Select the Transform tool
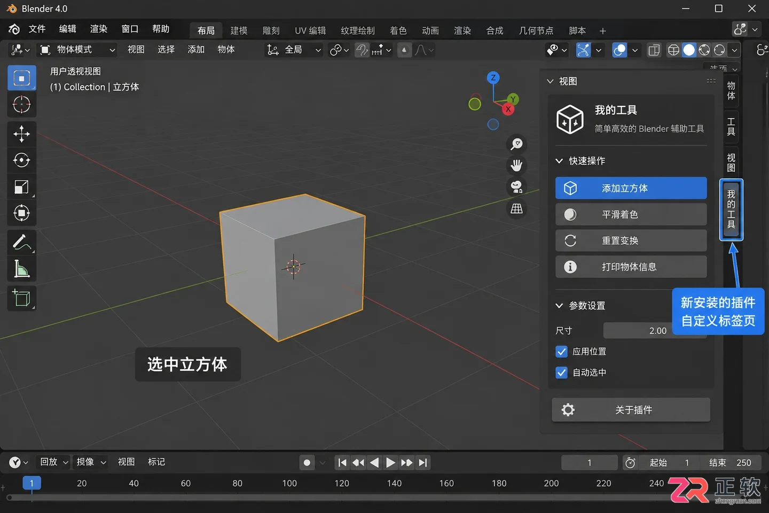The height and width of the screenshot is (513, 769). pos(21,213)
